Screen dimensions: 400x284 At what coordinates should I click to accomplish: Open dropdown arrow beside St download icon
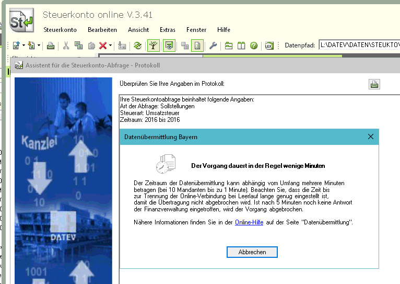coord(39,46)
